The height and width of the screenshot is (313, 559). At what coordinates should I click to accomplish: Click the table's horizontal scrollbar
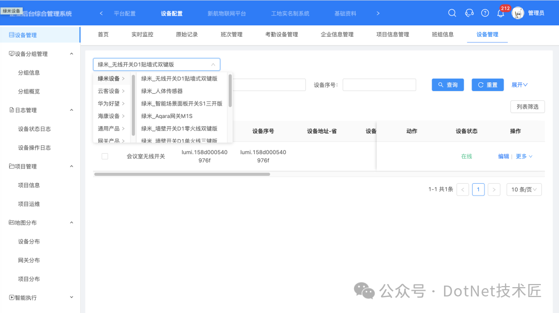pos(182,174)
